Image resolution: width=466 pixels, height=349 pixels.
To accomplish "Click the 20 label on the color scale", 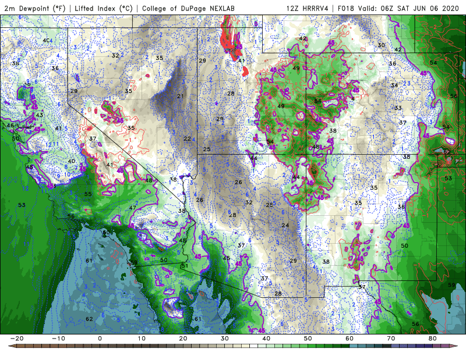I will click(x=183, y=339).
